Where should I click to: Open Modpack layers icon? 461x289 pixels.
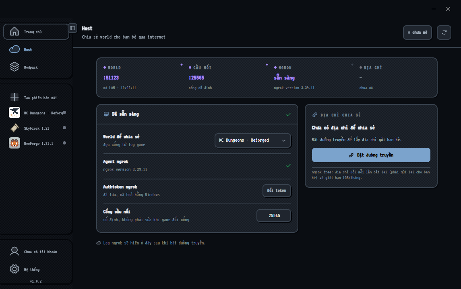(x=14, y=67)
